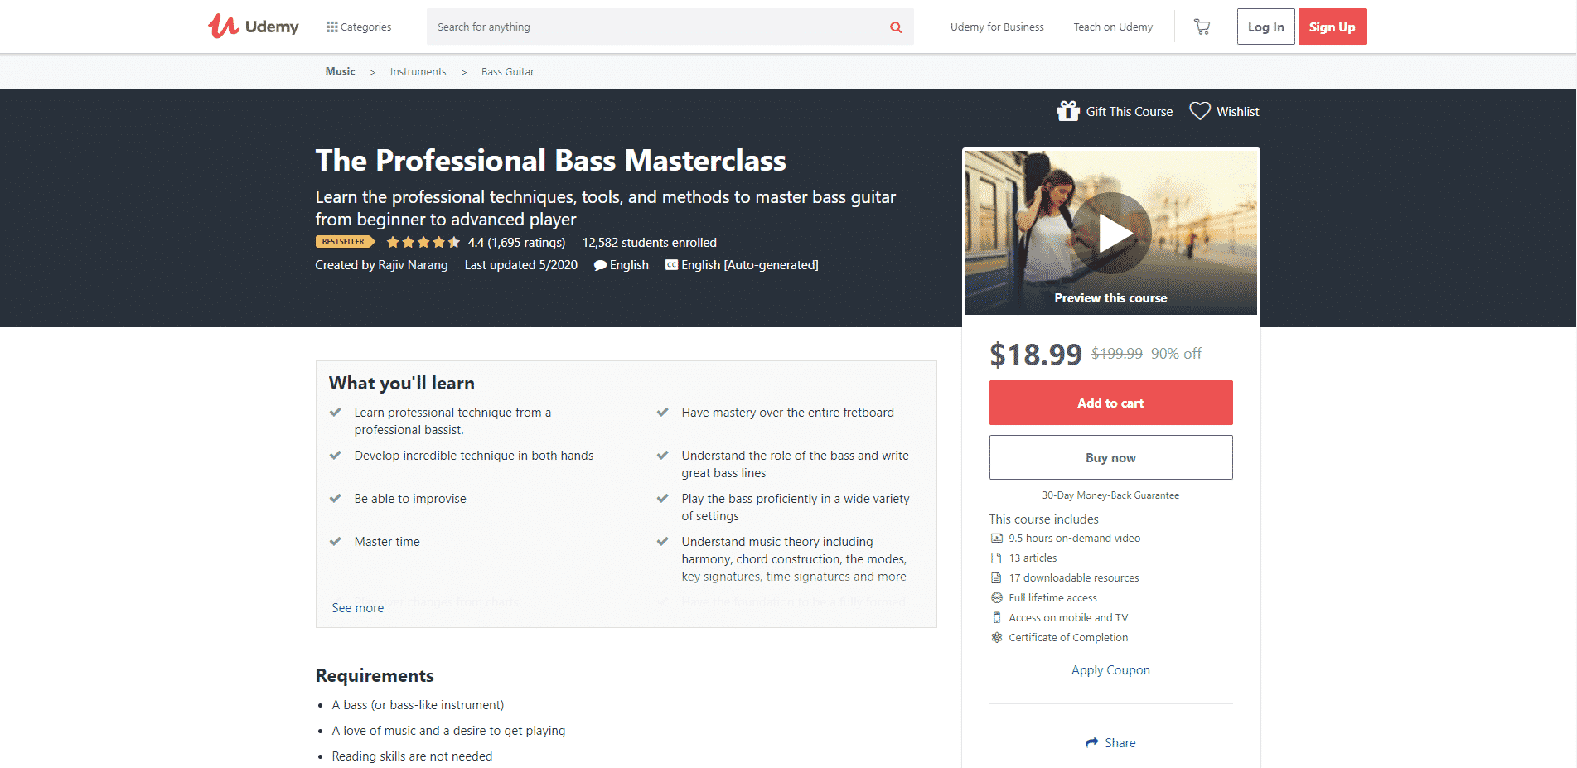The height and width of the screenshot is (768, 1577).
Task: Click Reading skills are not needed item
Action: click(412, 756)
